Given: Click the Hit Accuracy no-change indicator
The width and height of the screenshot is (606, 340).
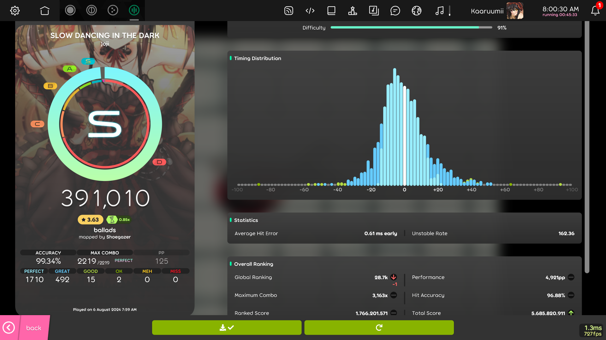Looking at the screenshot, I should (571, 295).
